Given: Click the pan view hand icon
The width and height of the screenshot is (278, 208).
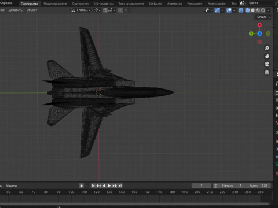Looking at the screenshot, I should 267,56.
